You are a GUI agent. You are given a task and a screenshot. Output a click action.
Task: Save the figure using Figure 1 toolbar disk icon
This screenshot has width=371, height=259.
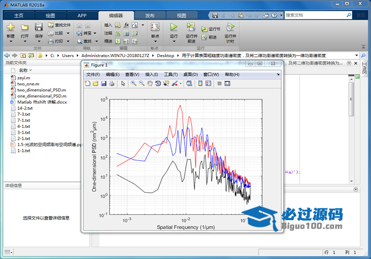tap(104, 83)
